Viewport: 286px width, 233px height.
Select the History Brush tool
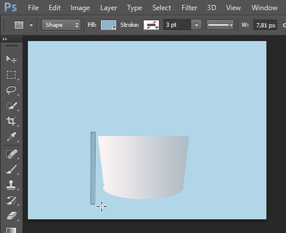point(11,200)
